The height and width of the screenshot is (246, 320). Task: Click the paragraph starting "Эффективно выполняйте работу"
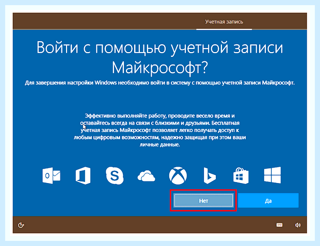click(160, 130)
